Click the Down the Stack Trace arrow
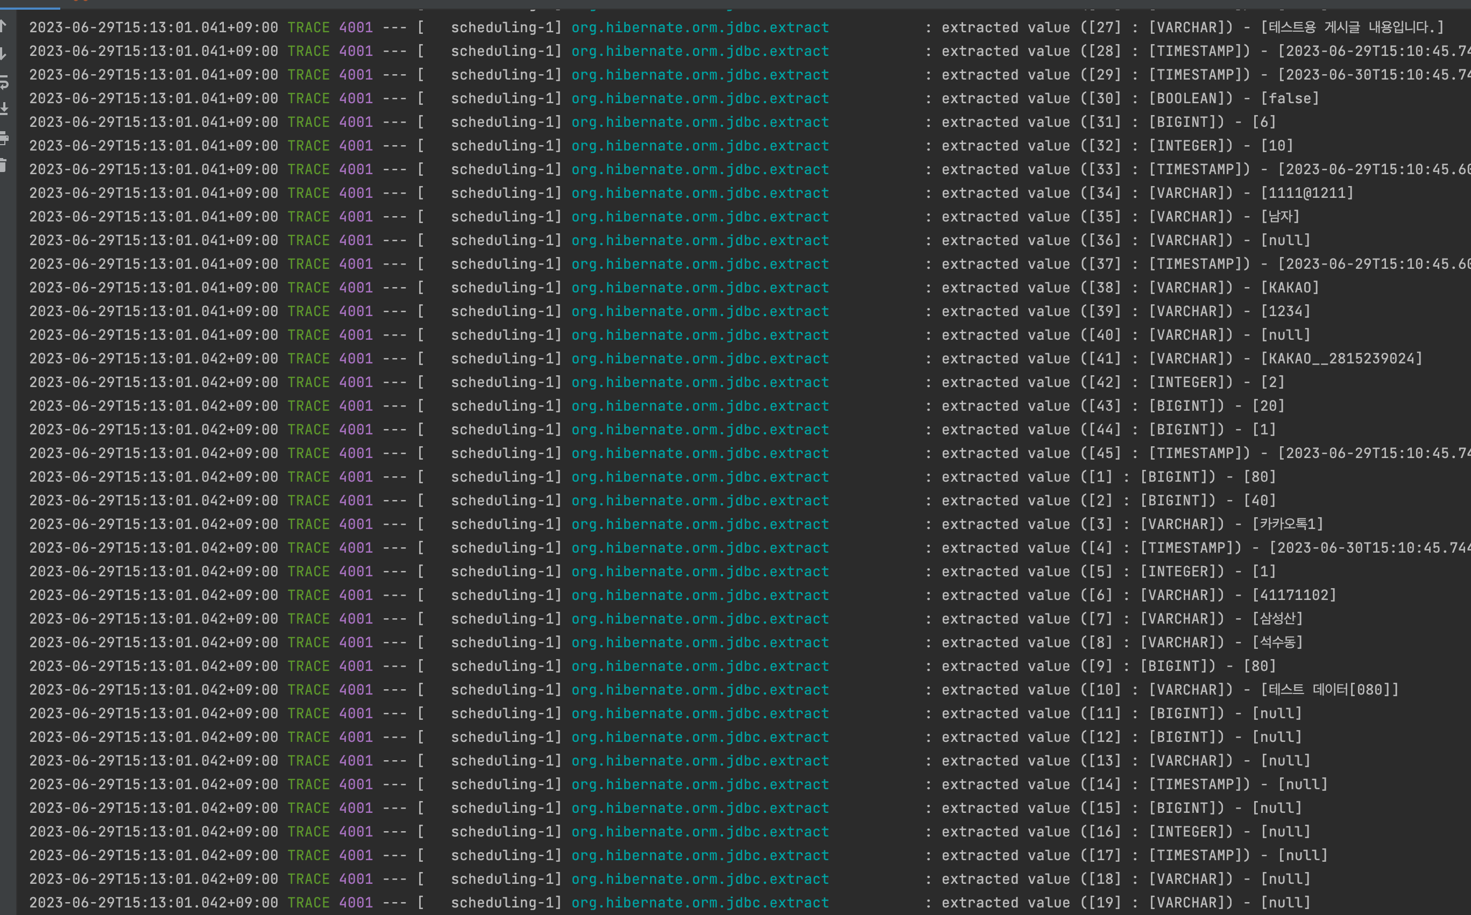 (4, 53)
